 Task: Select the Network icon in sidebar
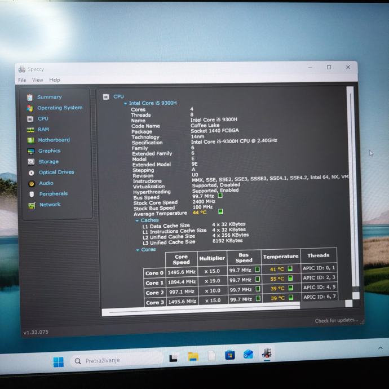pyautogui.click(x=32, y=205)
